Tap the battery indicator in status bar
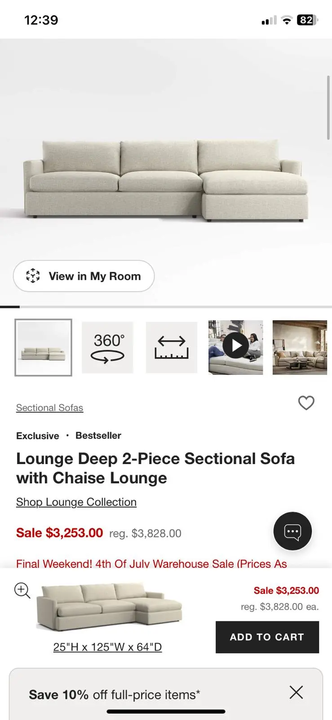The height and width of the screenshot is (720, 332). coord(307,20)
